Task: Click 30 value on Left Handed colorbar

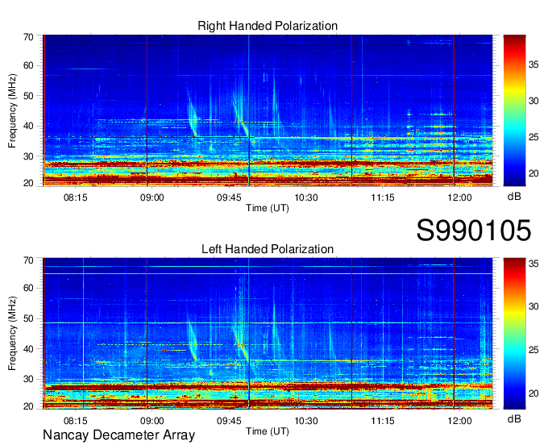Action: [x=533, y=306]
